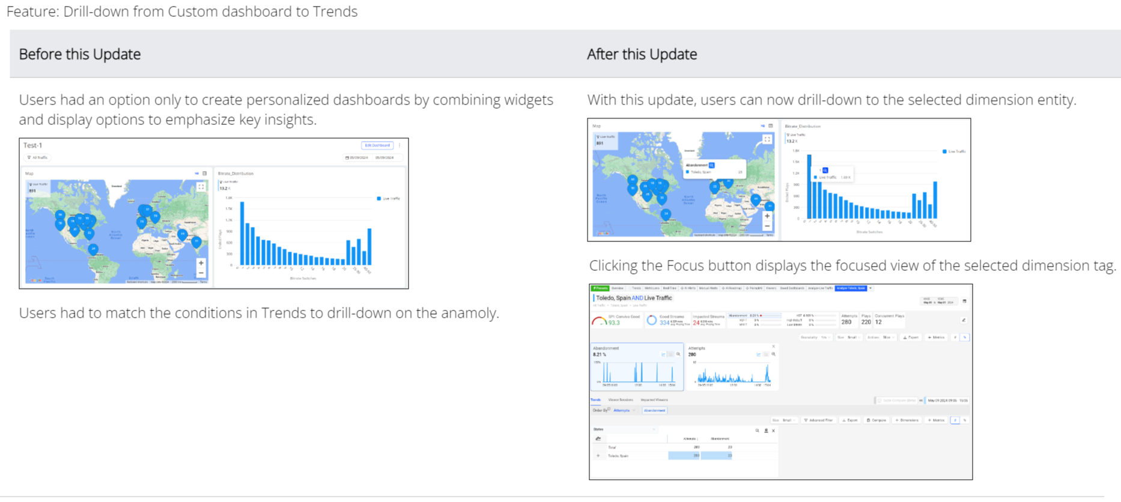Click Focus magnifier icon in Abandonment map tooltip

coord(711,165)
